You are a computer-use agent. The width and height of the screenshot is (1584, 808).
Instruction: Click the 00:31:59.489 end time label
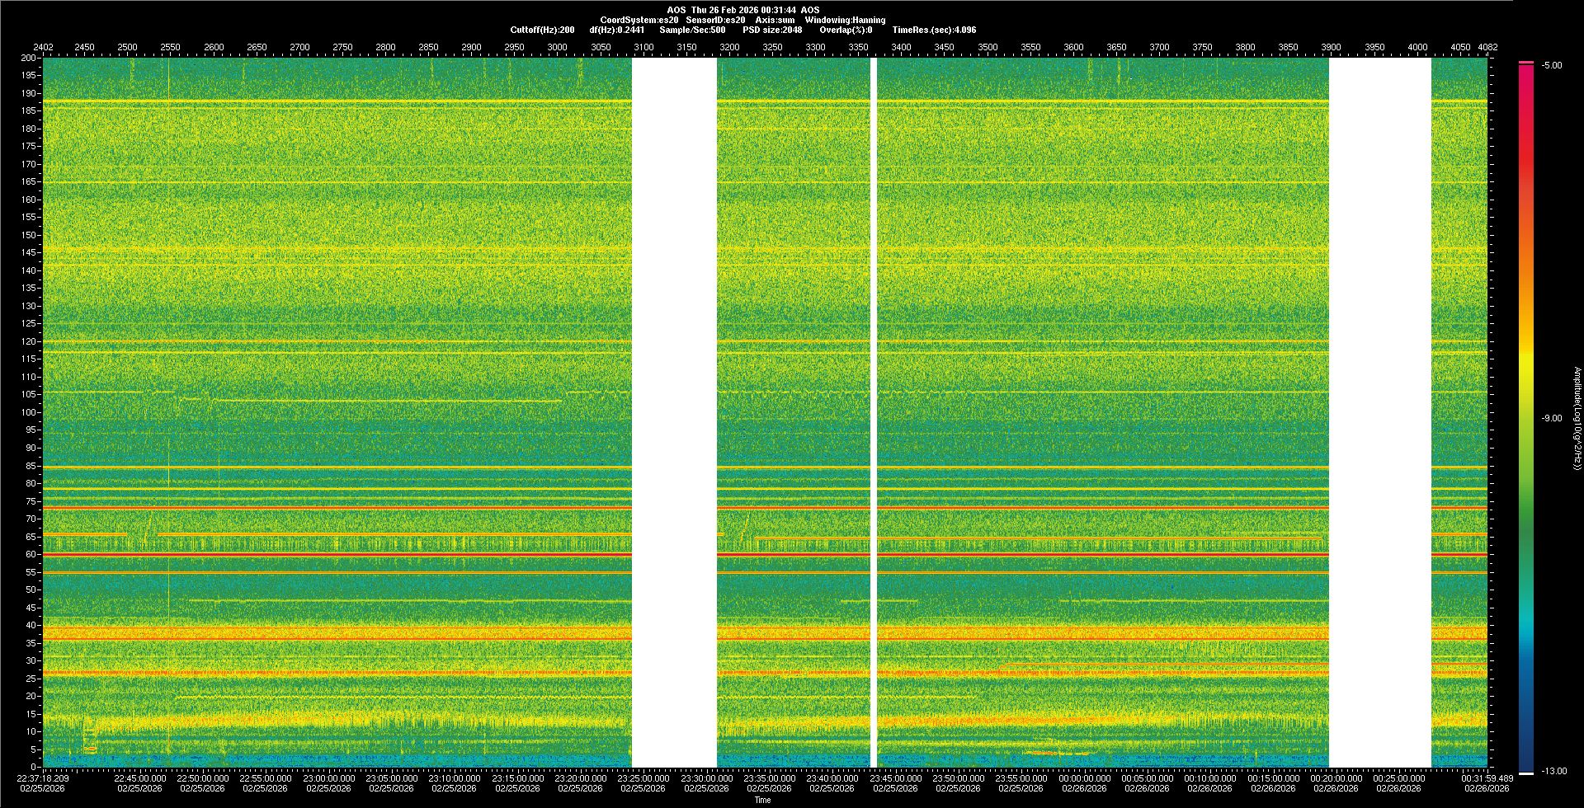coord(1487,778)
